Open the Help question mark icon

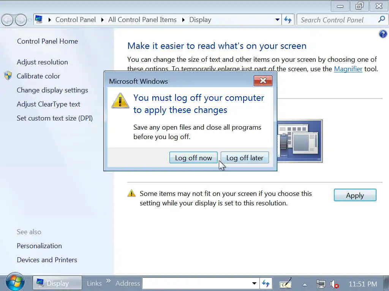click(x=383, y=34)
